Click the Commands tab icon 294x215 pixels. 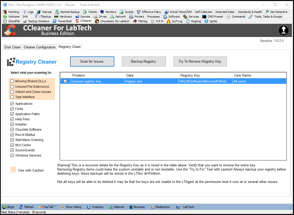coord(228,17)
